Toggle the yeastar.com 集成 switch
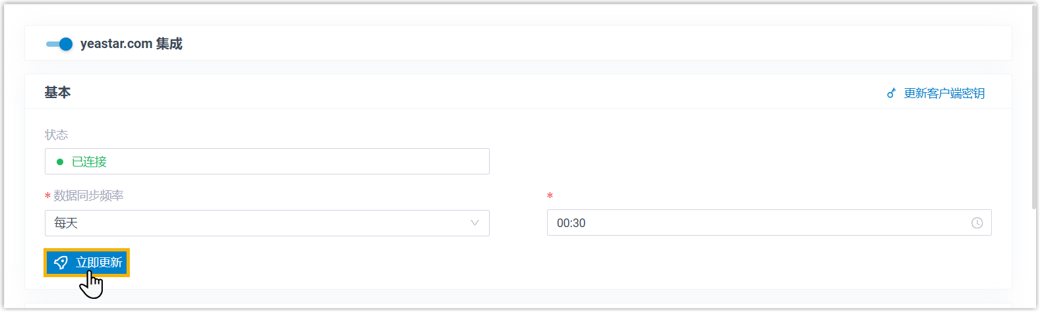Screen dimensions: 1040x312 59,44
